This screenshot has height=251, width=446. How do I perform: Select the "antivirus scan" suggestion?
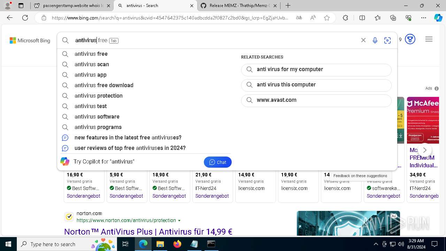(x=146, y=64)
